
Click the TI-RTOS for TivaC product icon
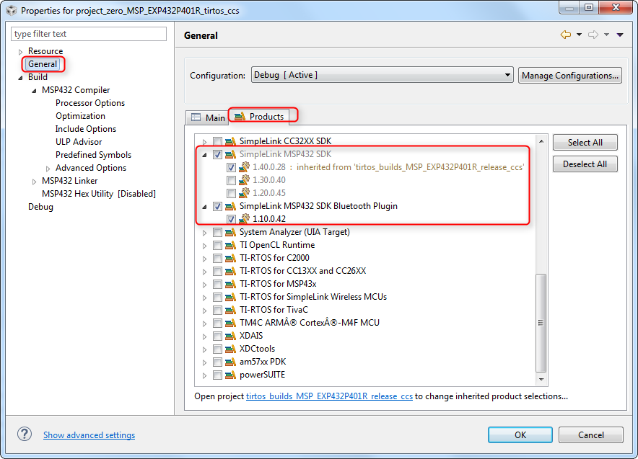point(231,311)
